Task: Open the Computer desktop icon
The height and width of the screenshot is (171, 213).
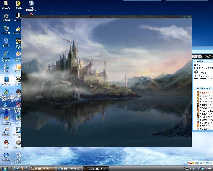Action: click(x=6, y=16)
